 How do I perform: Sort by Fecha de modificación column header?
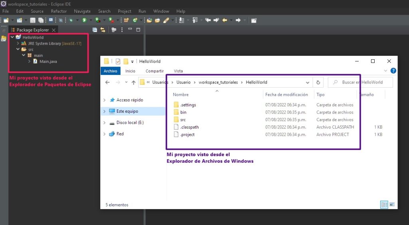point(286,95)
